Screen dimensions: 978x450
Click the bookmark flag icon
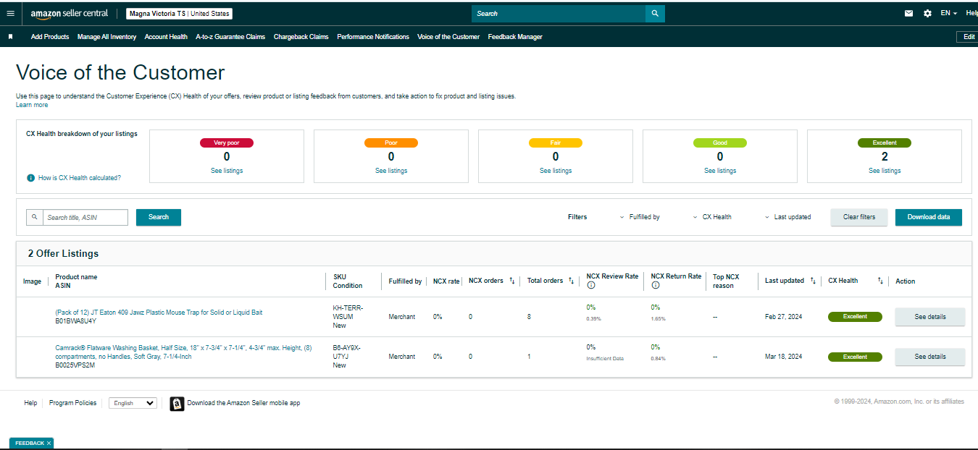tap(11, 37)
